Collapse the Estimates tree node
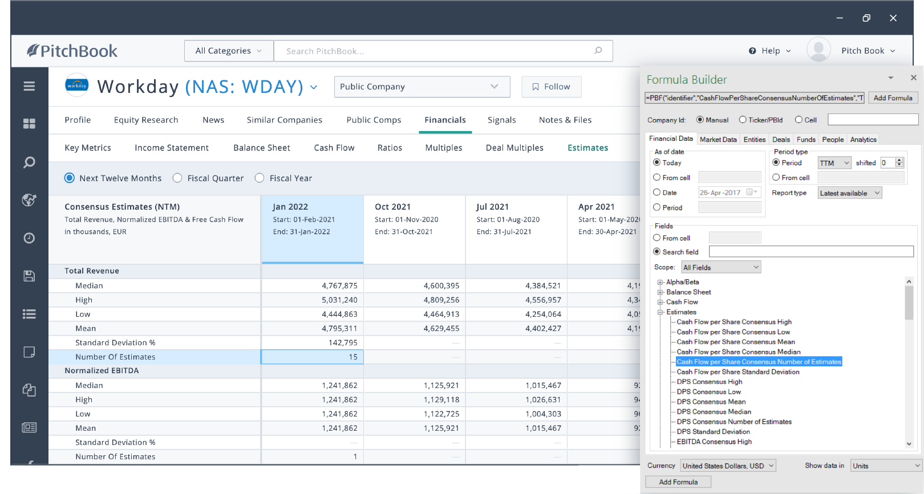Image resolution: width=924 pixels, height=494 pixels. pos(660,312)
